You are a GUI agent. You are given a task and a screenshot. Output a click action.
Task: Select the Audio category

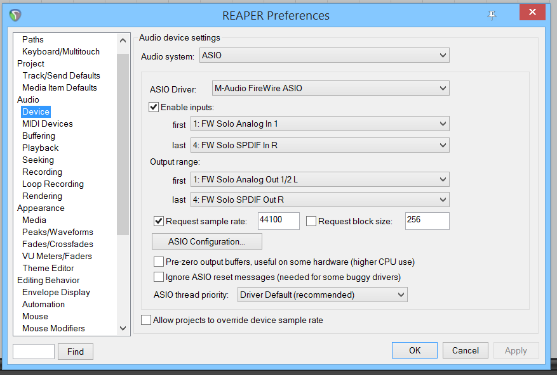point(28,99)
